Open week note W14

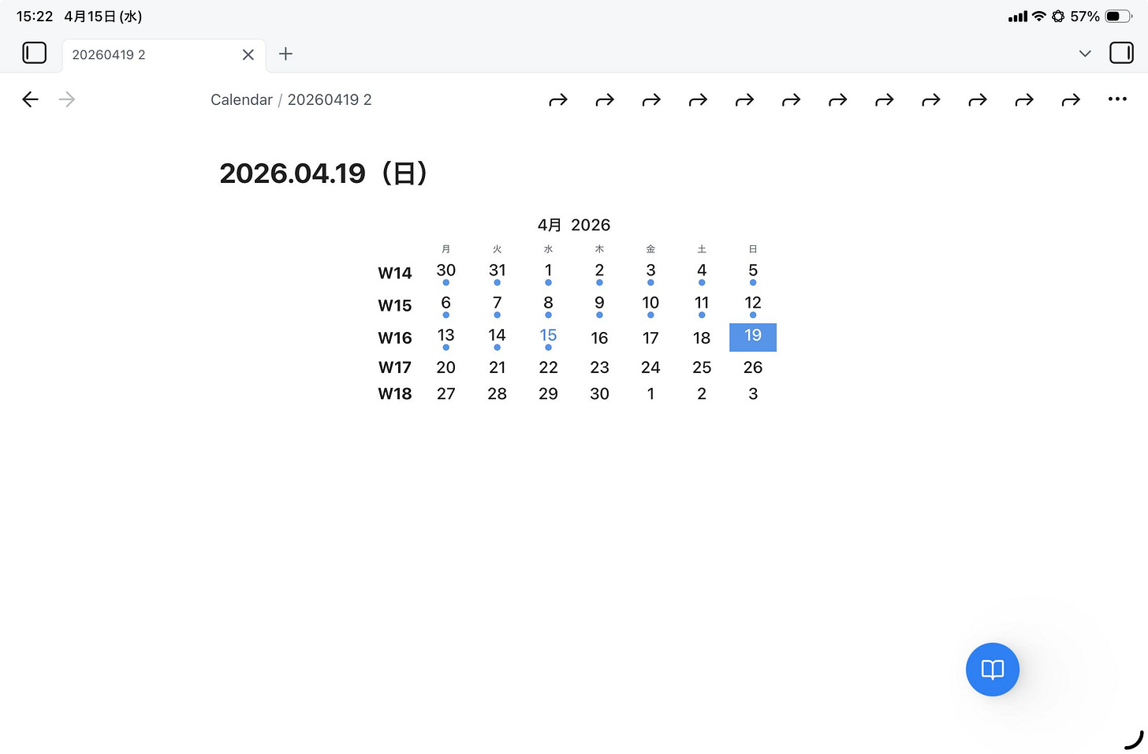pos(395,273)
